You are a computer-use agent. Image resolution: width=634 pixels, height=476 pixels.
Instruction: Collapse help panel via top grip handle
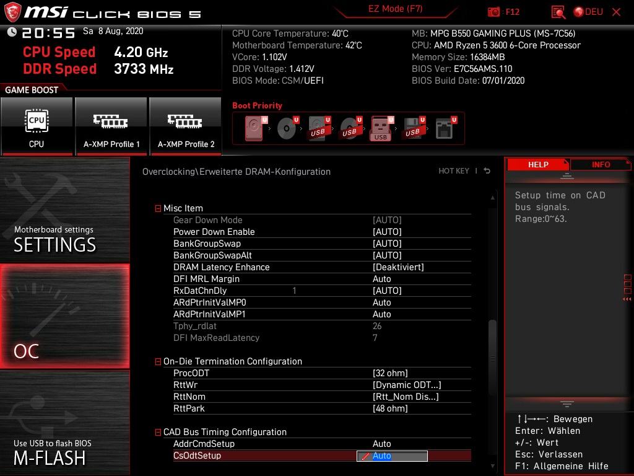tap(567, 176)
